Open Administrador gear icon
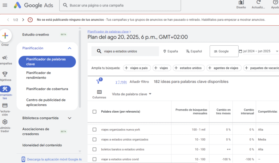279x163 pixels. [5, 122]
